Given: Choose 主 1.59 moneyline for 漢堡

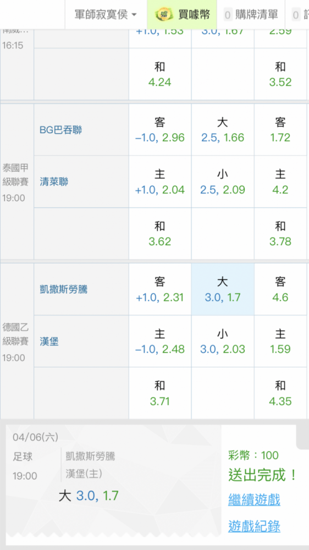Looking at the screenshot, I should pos(280,342).
